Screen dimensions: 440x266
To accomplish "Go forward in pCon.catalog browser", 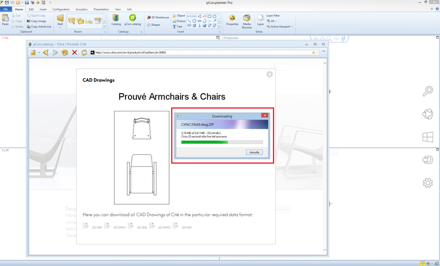I will [55, 52].
